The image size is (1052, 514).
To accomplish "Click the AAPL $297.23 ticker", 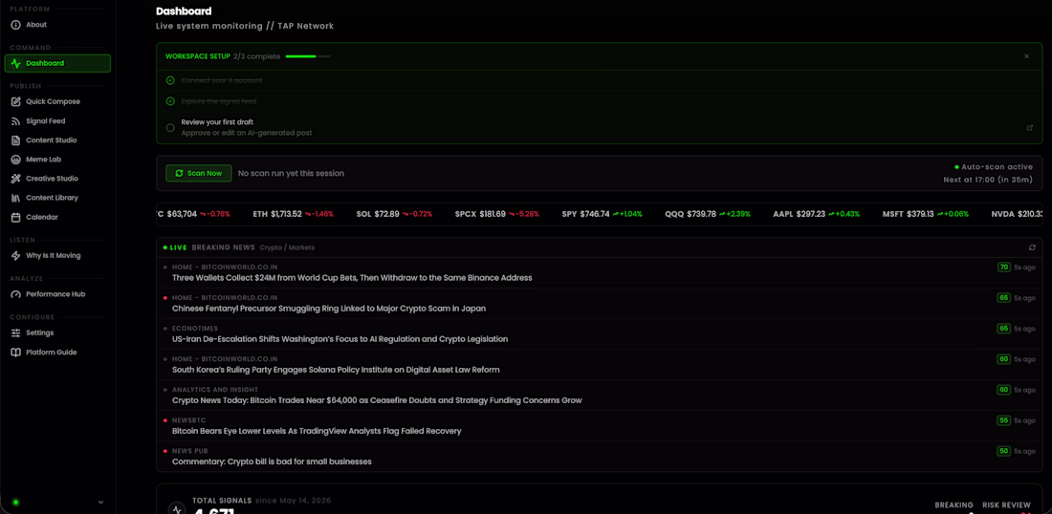I will pos(817,214).
